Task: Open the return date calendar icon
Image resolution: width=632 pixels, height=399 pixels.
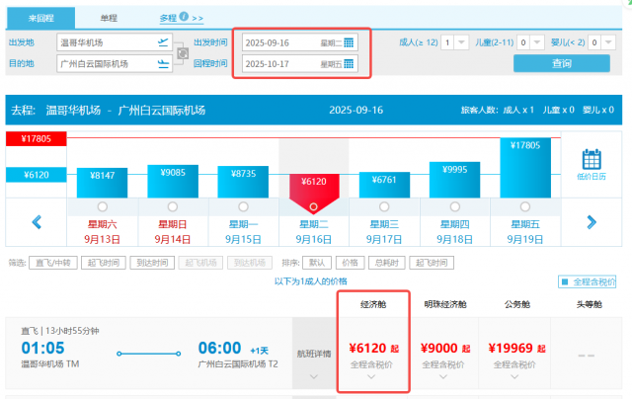Action: pos(349,65)
